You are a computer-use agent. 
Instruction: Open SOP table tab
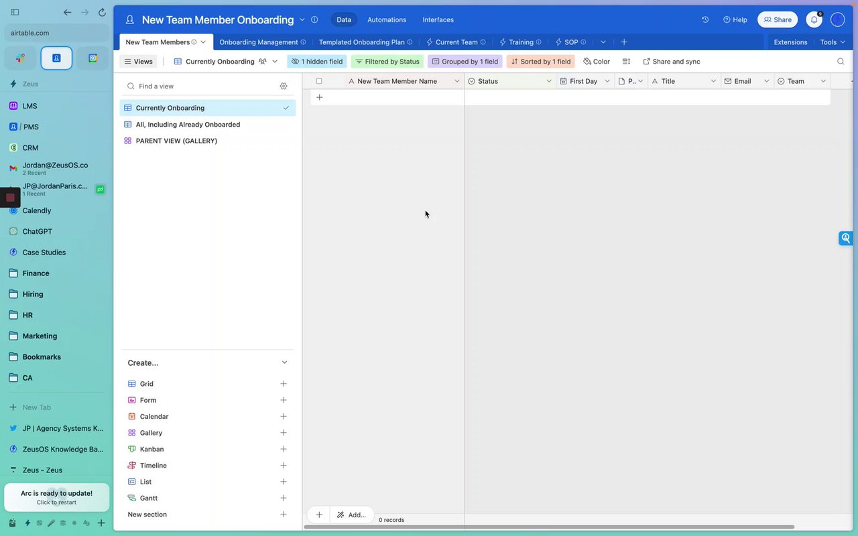tap(571, 42)
